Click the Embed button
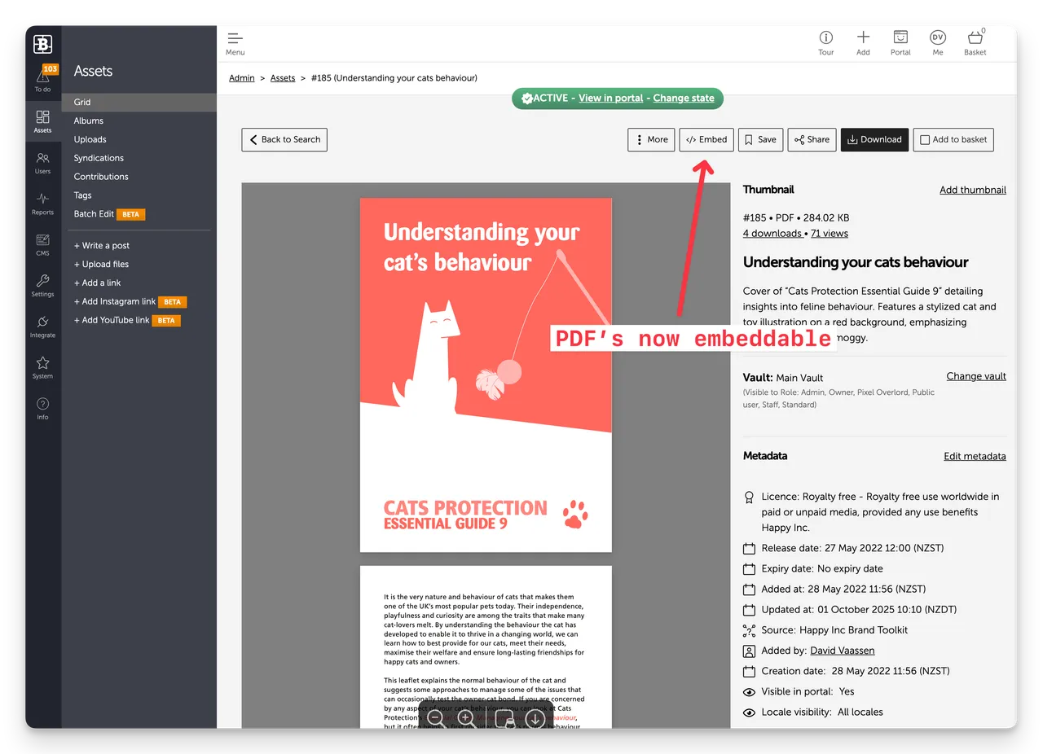This screenshot has width=1043, height=754. (706, 140)
